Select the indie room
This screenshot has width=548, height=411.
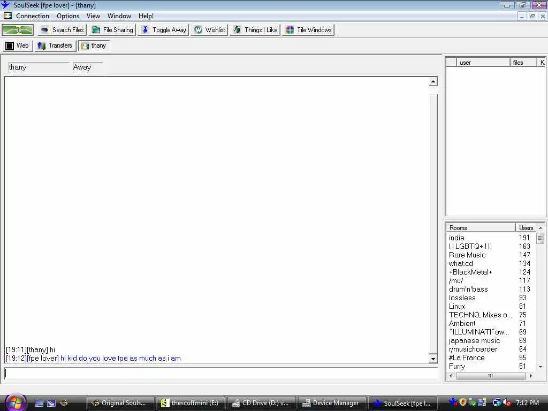pyautogui.click(x=491, y=238)
